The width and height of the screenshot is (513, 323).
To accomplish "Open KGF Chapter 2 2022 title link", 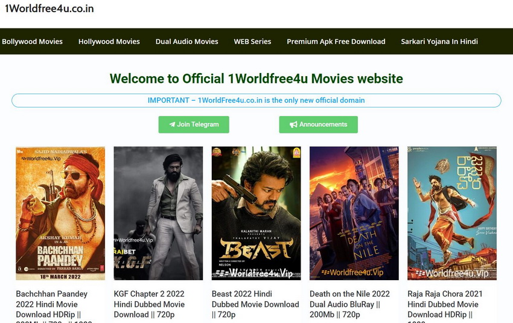I will [149, 304].
